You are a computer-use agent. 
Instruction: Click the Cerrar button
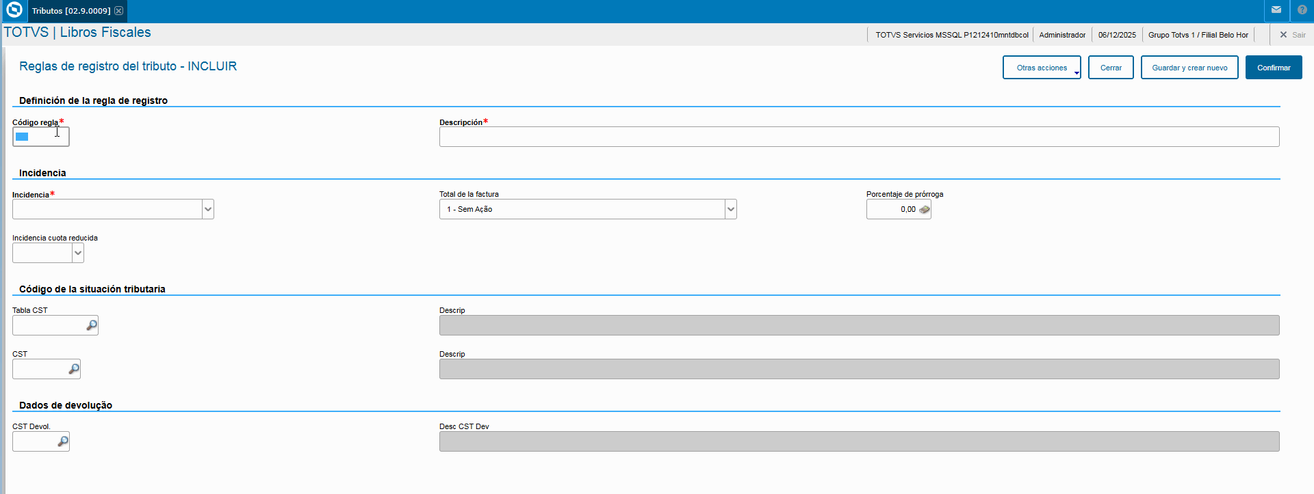[x=1111, y=68]
